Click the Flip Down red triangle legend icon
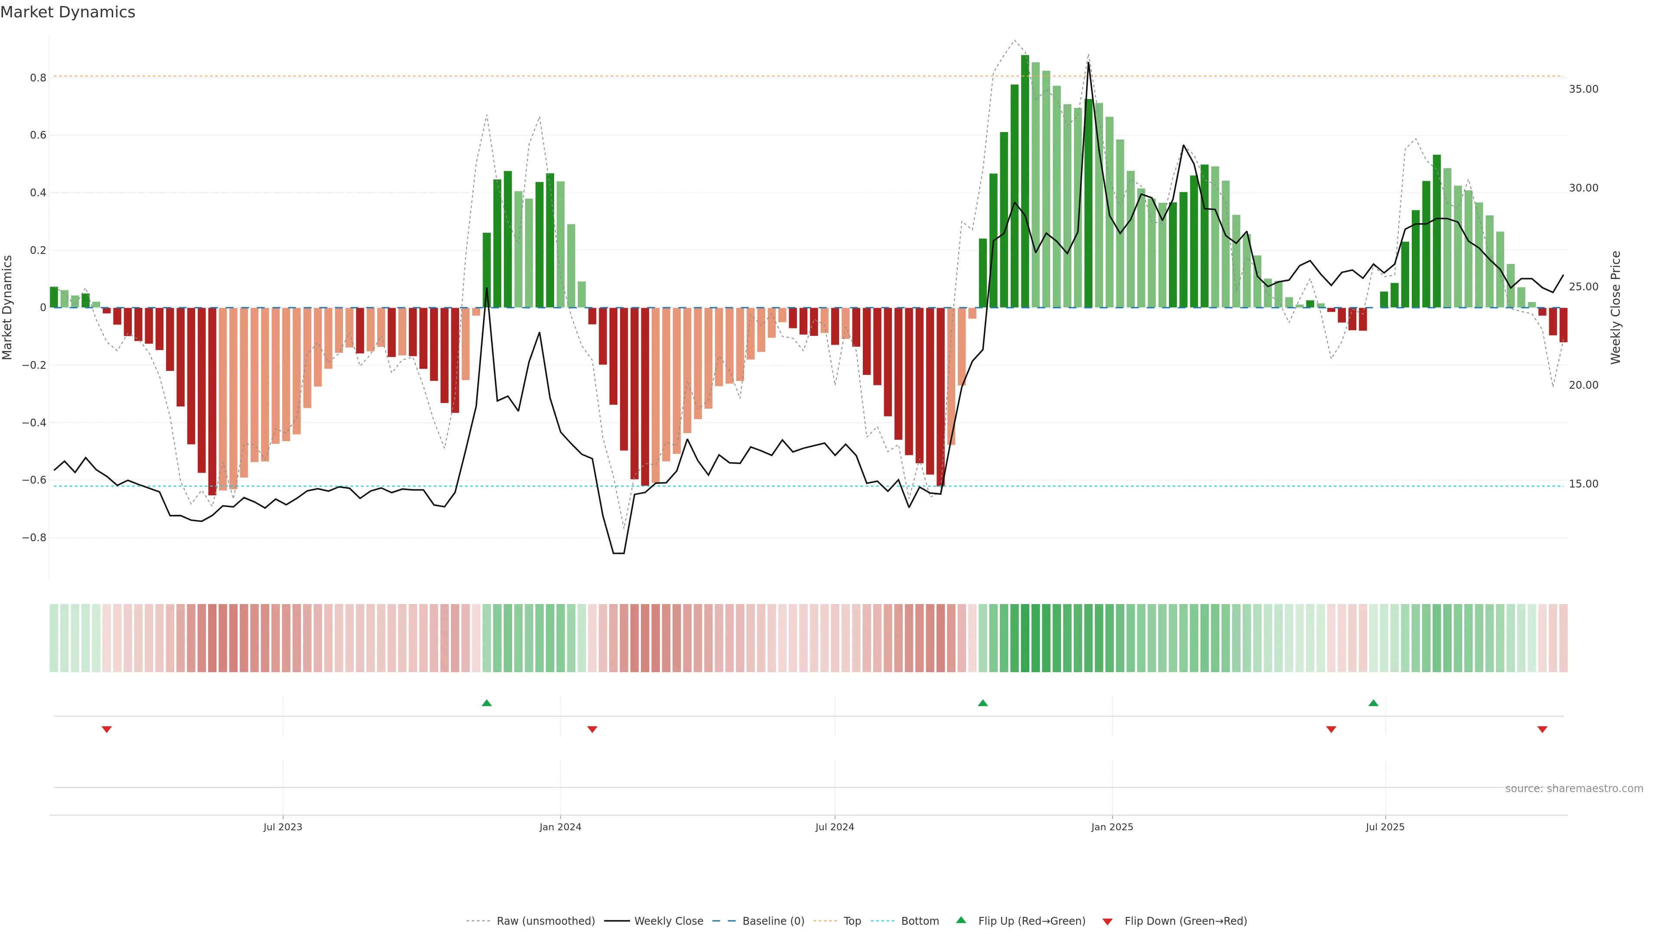Image resolution: width=1665 pixels, height=936 pixels. pos(1107,921)
